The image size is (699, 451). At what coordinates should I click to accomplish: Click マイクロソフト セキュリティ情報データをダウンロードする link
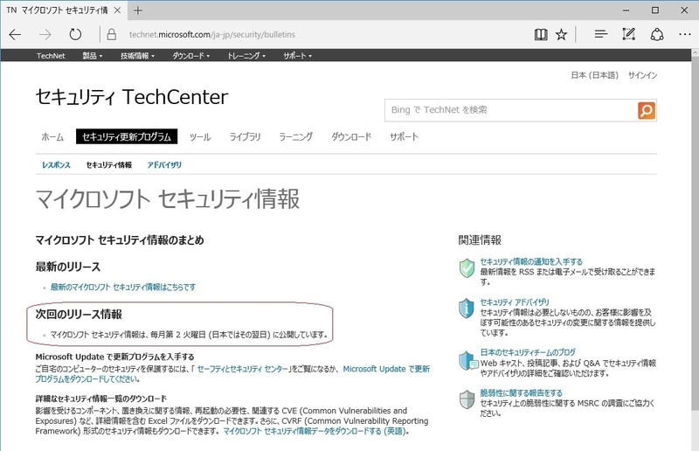pyautogui.click(x=315, y=432)
